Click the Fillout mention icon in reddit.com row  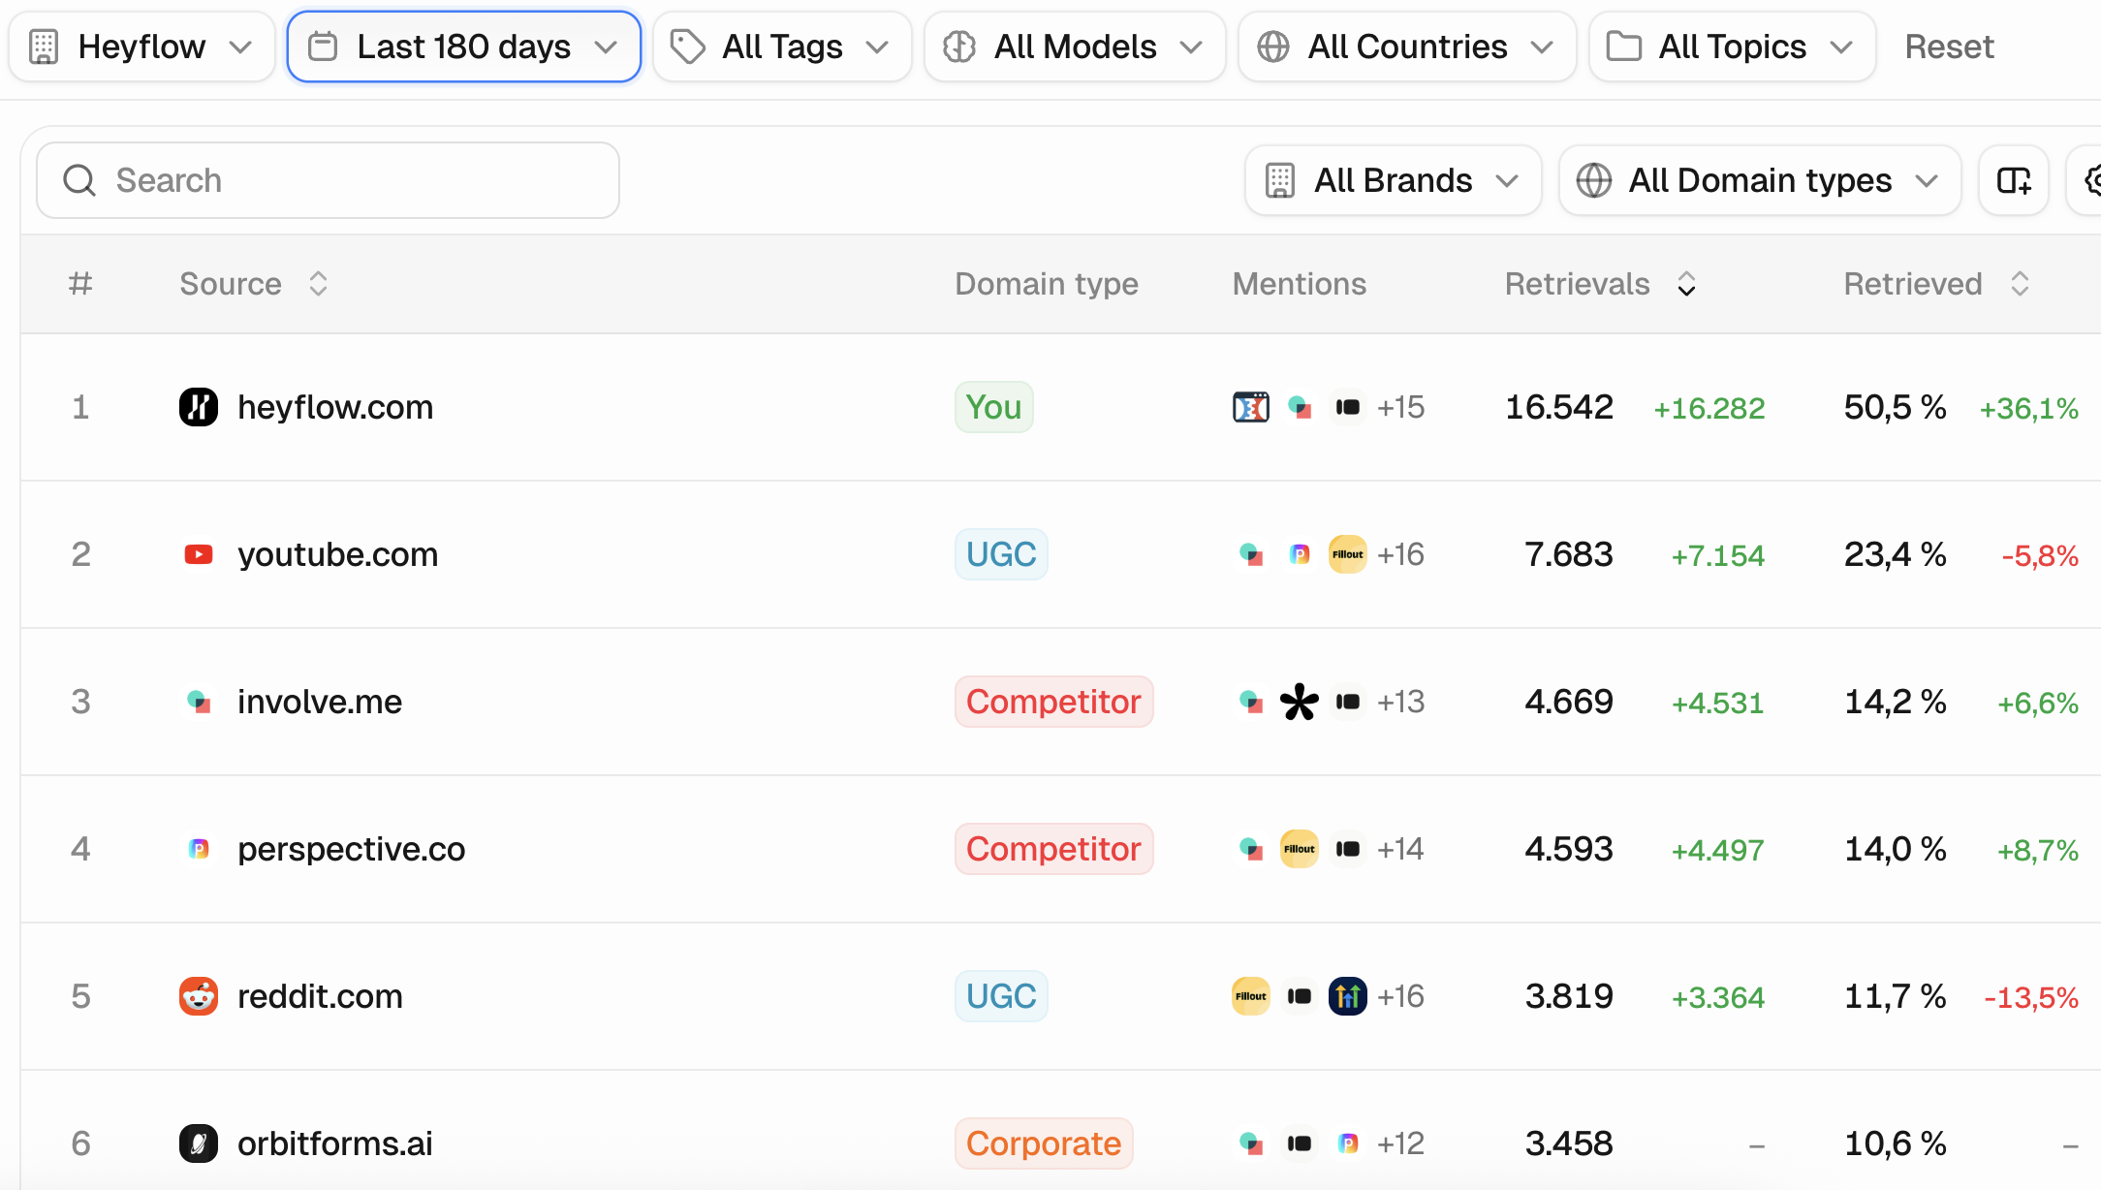point(1251,996)
